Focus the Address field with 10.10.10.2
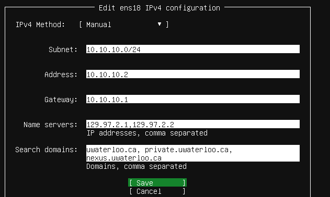The width and height of the screenshot is (330, 197). (x=193, y=74)
